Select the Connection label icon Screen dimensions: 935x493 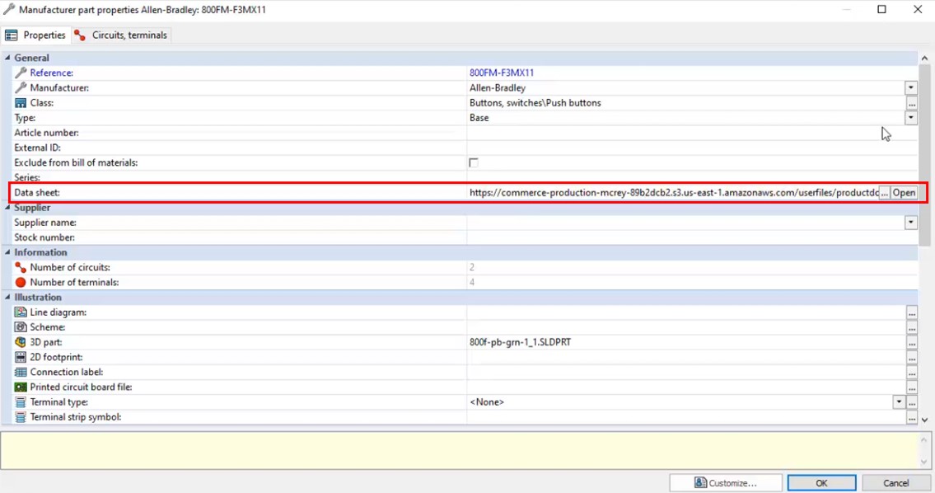pos(21,372)
